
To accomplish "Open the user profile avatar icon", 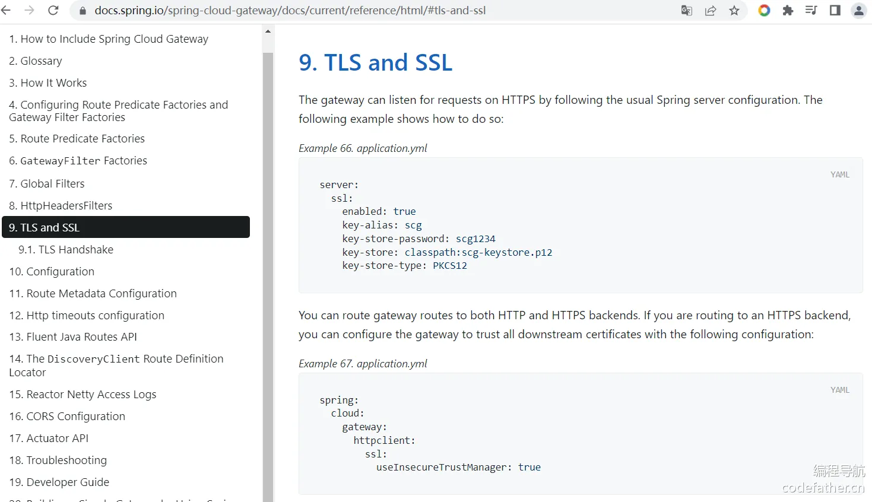I will tap(859, 11).
